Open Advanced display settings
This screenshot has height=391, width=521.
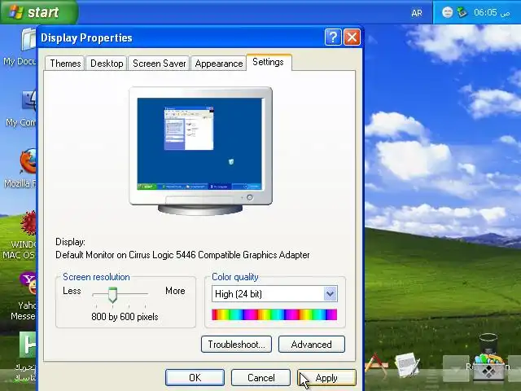coord(311,344)
